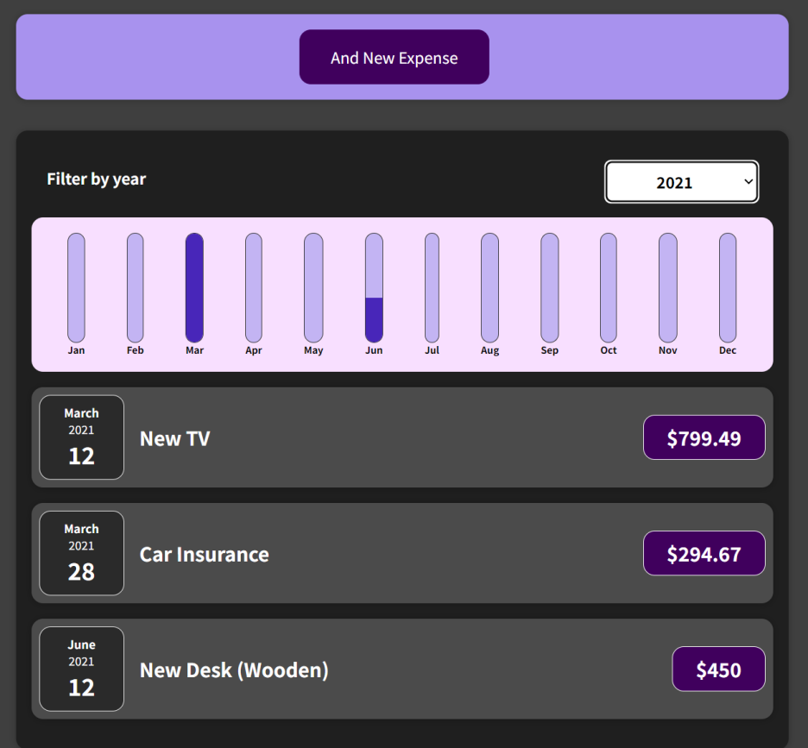Click the March 12 date box

[x=81, y=437]
